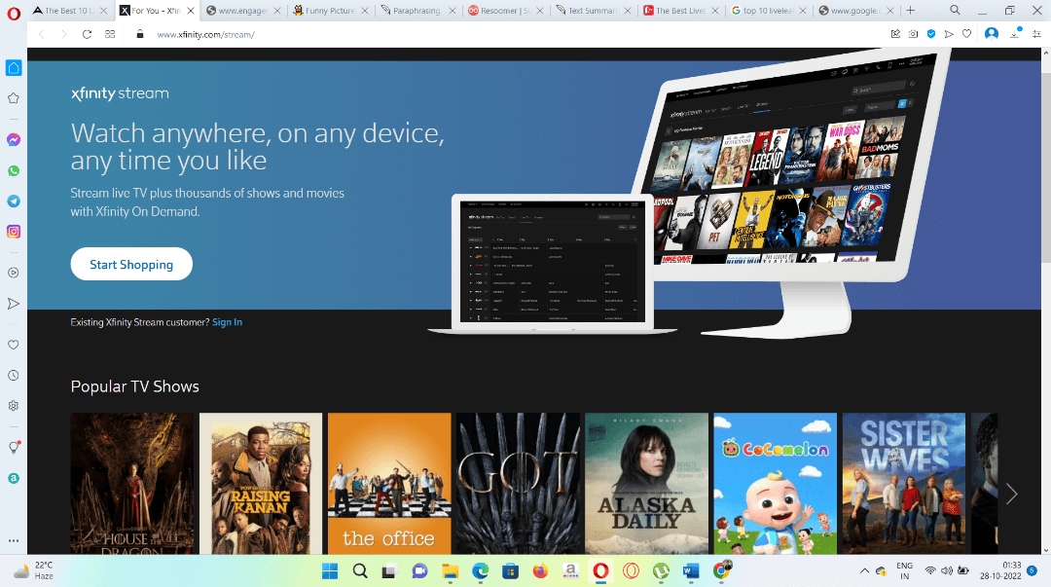Screen dimensions: 1051x587
Task: View site security lock info
Action: click(139, 34)
